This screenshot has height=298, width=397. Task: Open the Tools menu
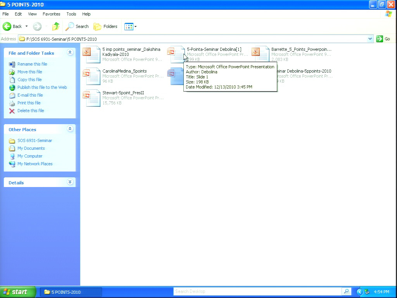(71, 14)
